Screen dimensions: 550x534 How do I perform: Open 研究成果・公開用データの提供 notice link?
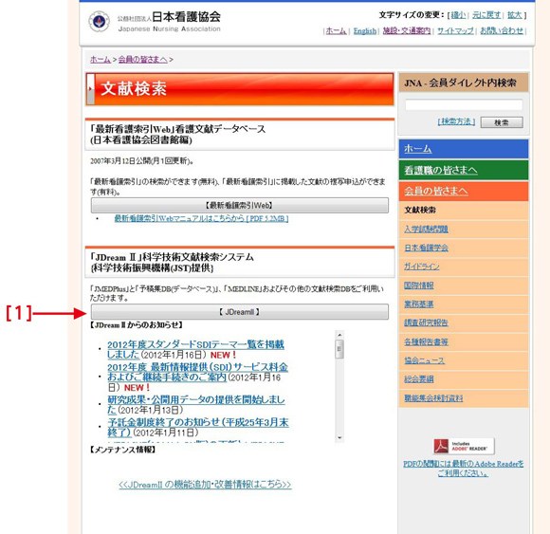(x=196, y=404)
